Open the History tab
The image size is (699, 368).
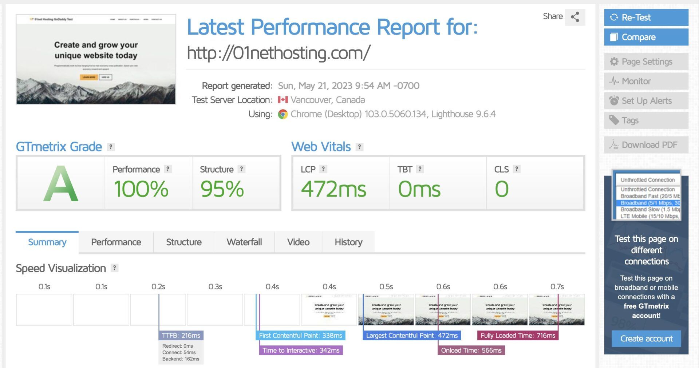point(348,242)
